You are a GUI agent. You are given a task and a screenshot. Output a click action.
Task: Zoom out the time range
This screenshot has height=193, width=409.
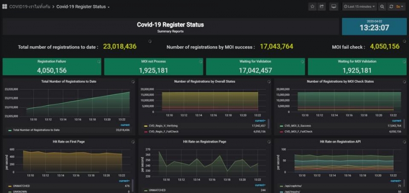pos(382,7)
